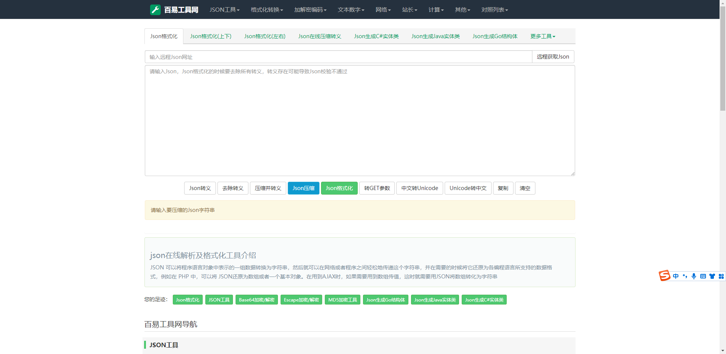Switch to the Json格式化(上下) tab
Viewport: 726px width, 354px height.
coord(211,36)
